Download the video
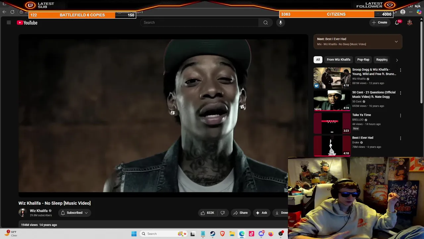 click(281, 213)
